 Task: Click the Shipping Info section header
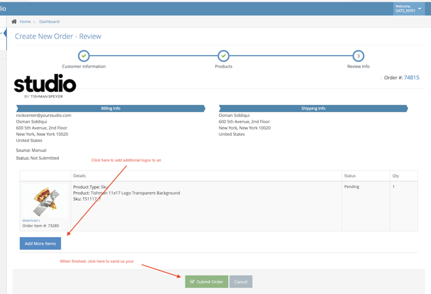(313, 108)
